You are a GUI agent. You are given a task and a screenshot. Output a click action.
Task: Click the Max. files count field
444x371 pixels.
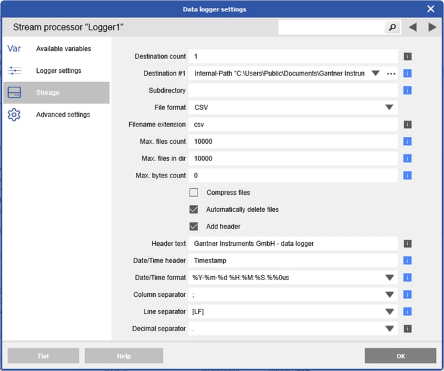click(x=293, y=142)
